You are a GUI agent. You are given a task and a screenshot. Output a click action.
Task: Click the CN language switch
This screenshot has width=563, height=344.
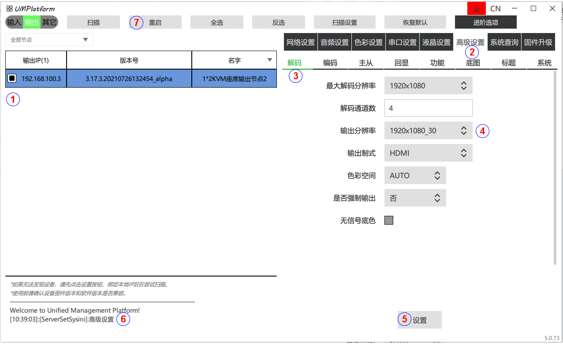495,8
